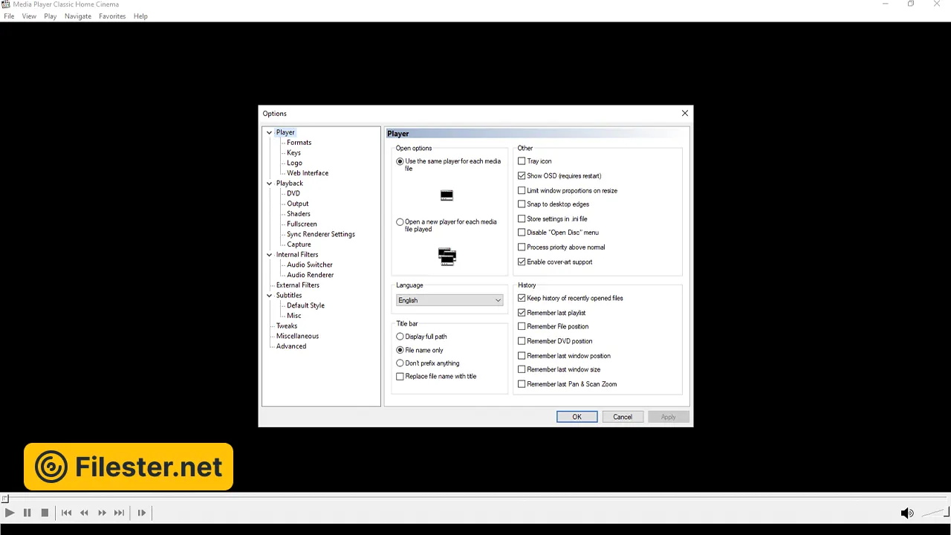Click the Play button in playback bar

coord(9,513)
